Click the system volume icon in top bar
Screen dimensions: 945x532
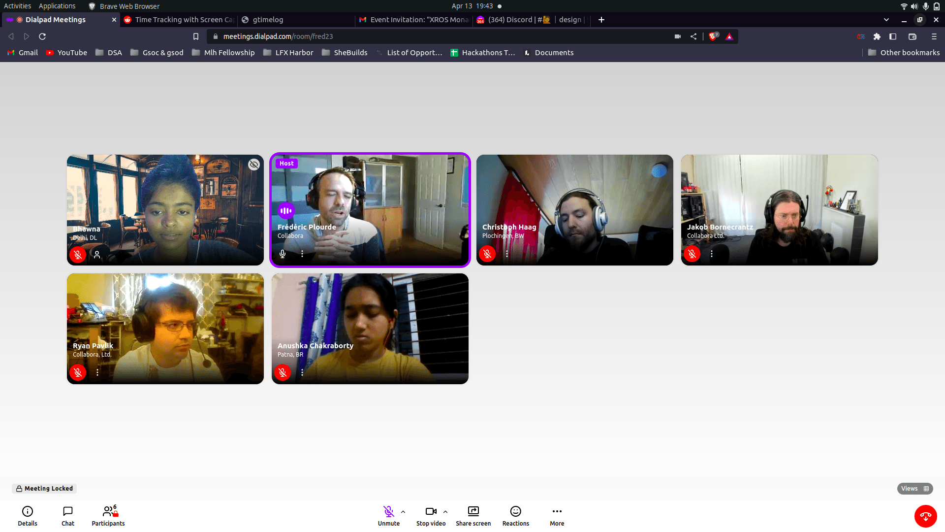point(914,6)
